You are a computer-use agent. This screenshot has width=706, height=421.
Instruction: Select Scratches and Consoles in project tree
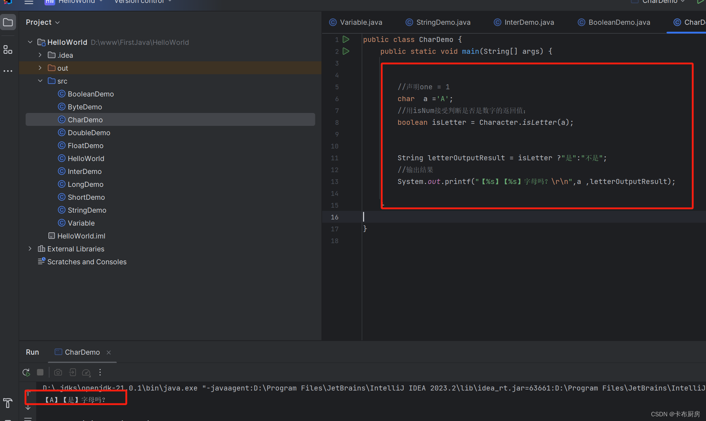(x=87, y=261)
